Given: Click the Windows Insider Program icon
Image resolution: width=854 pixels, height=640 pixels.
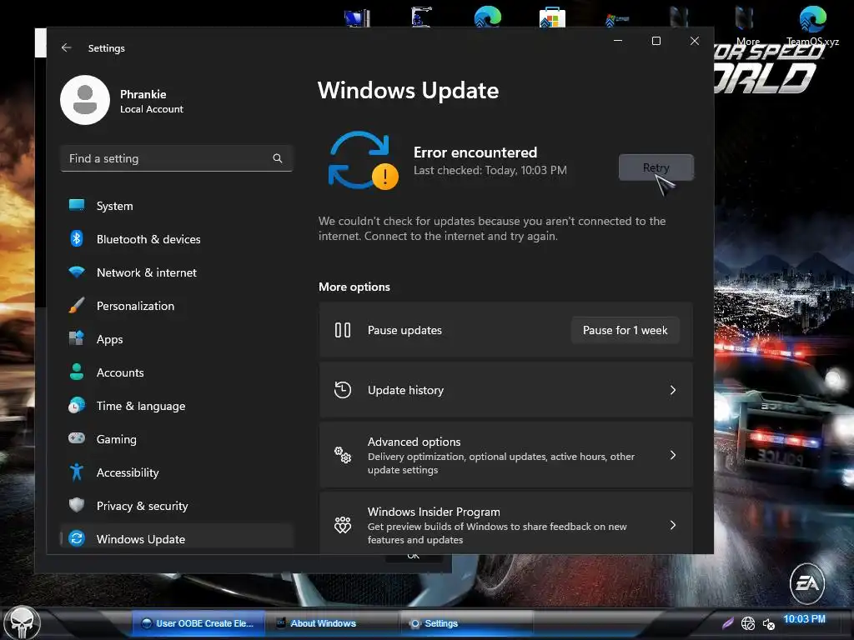Looking at the screenshot, I should coord(343,525).
